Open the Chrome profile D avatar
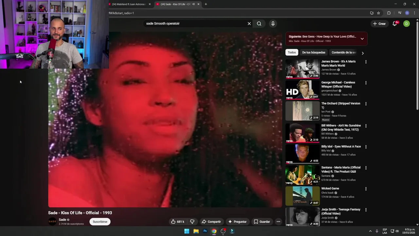Image resolution: width=419 pixels, height=236 pixels. coord(407,13)
